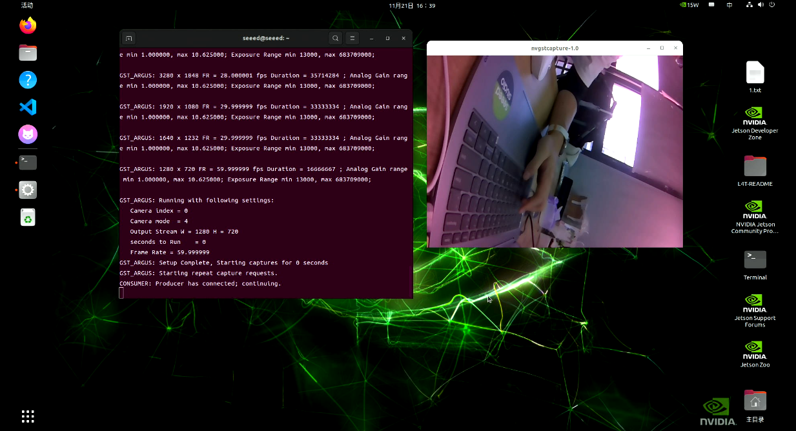Open the Files manager dock icon

pos(28,53)
